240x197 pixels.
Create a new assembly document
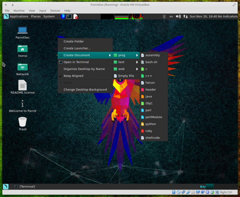click(x=154, y=55)
